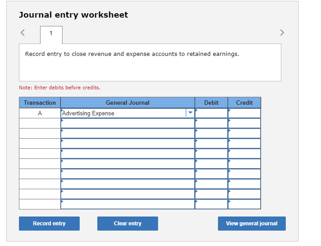Screen dimensions: 321x246
Task: Click Debit cell in Advertising Expense row
Action: 211,113
